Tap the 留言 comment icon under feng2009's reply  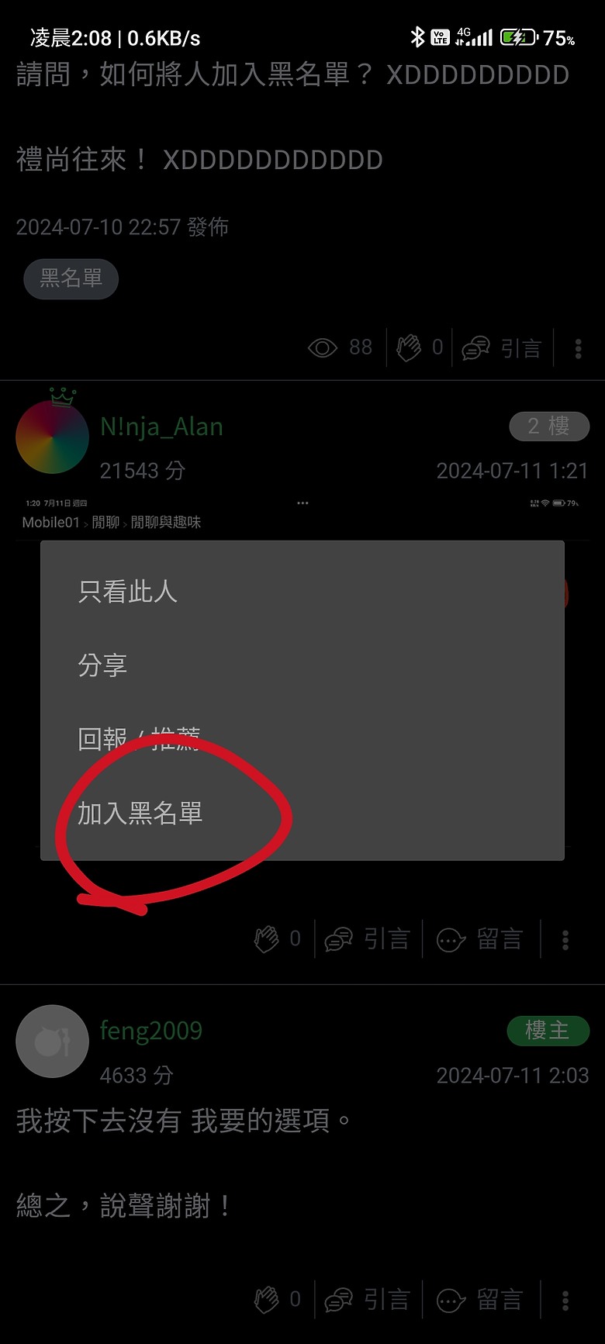tap(451, 1300)
